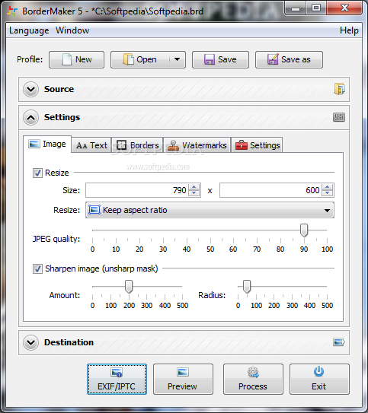
Task: Click the Save as button
Action: tap(289, 60)
